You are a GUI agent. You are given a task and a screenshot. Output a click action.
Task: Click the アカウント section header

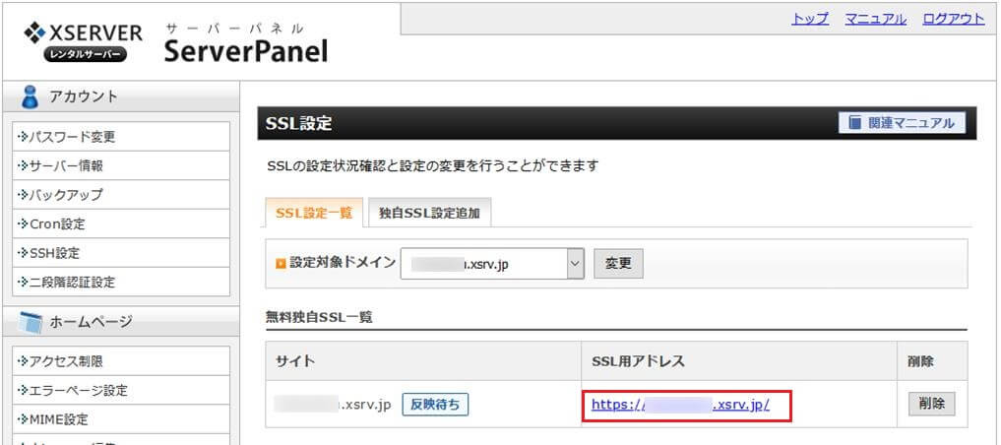[121, 97]
